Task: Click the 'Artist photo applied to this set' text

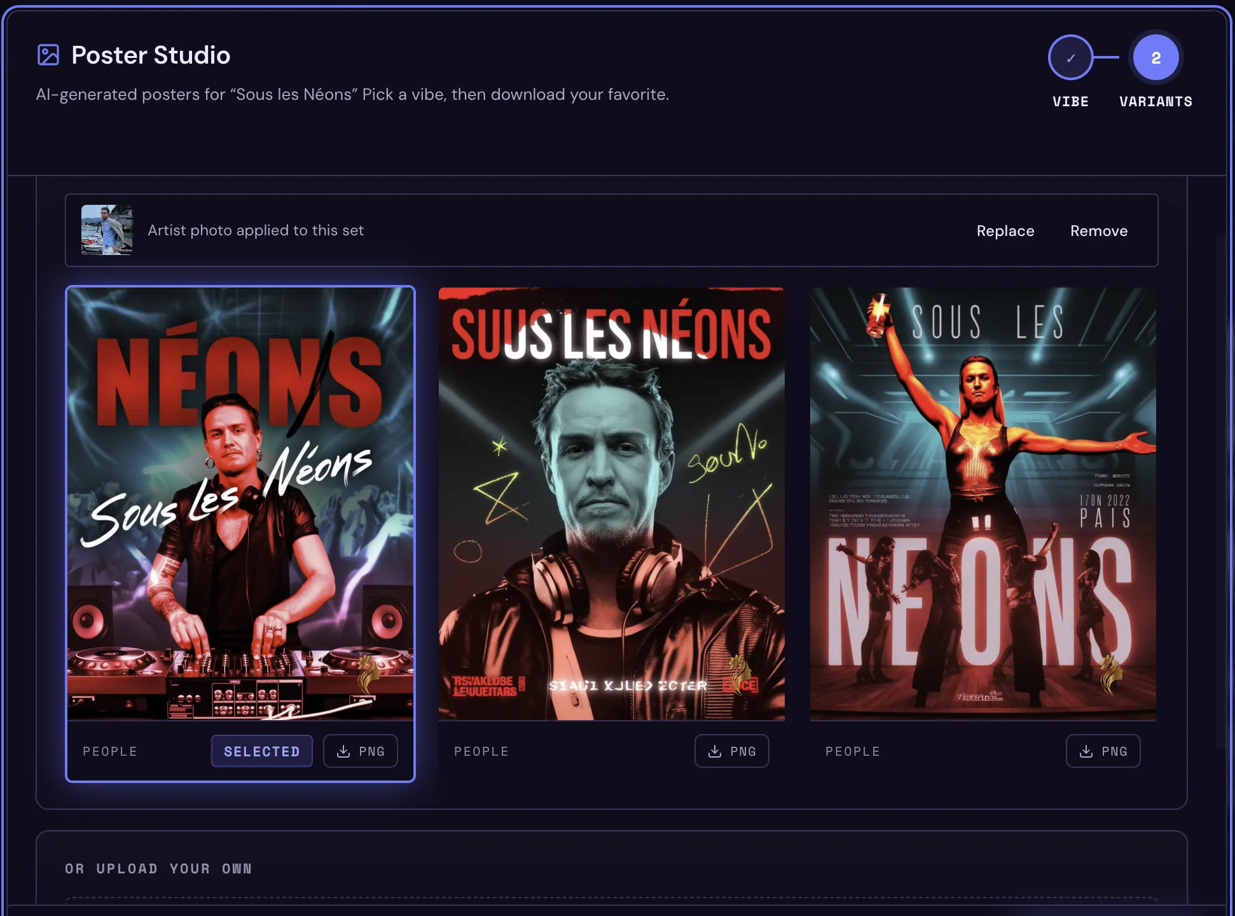Action: 256,230
